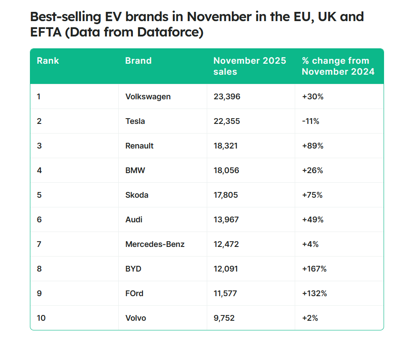Click the Brand column header
The image size is (399, 337).
pos(138,61)
